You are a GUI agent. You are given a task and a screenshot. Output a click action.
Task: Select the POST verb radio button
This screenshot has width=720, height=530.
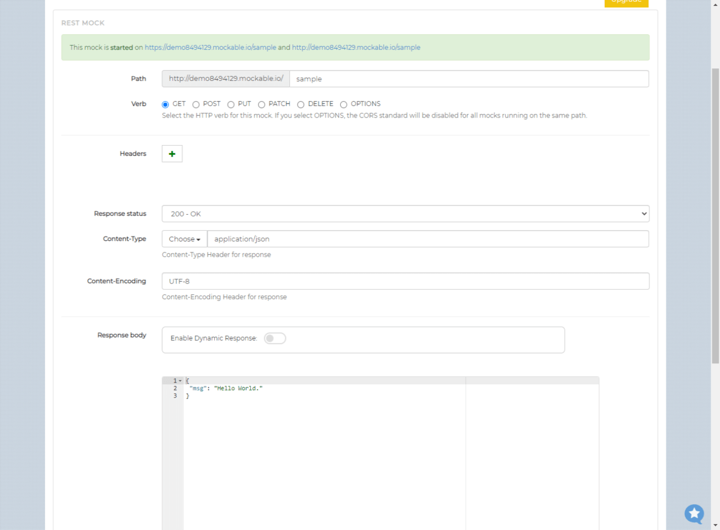coord(196,104)
